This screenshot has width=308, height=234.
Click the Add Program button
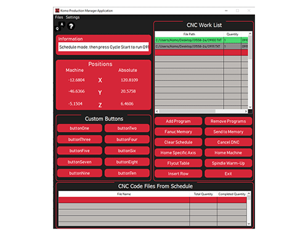(178, 121)
